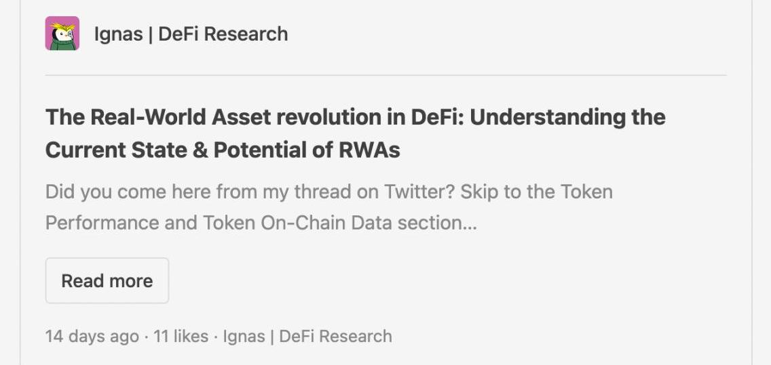The width and height of the screenshot is (771, 365).
Task: Click the Read more button
Action: 107,280
